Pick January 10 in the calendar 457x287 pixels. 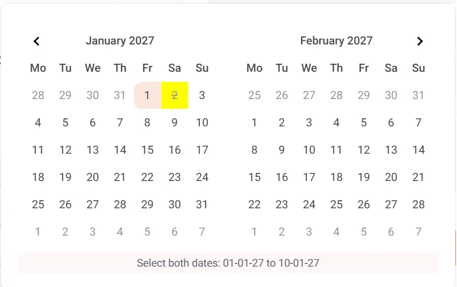[x=202, y=123]
